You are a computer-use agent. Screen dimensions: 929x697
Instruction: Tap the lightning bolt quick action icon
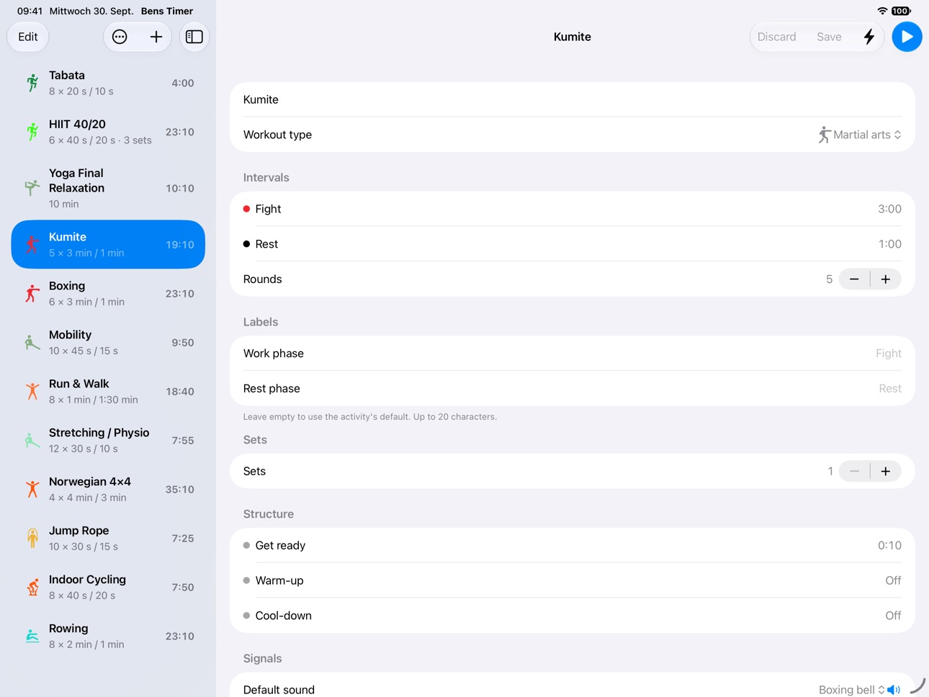point(869,37)
